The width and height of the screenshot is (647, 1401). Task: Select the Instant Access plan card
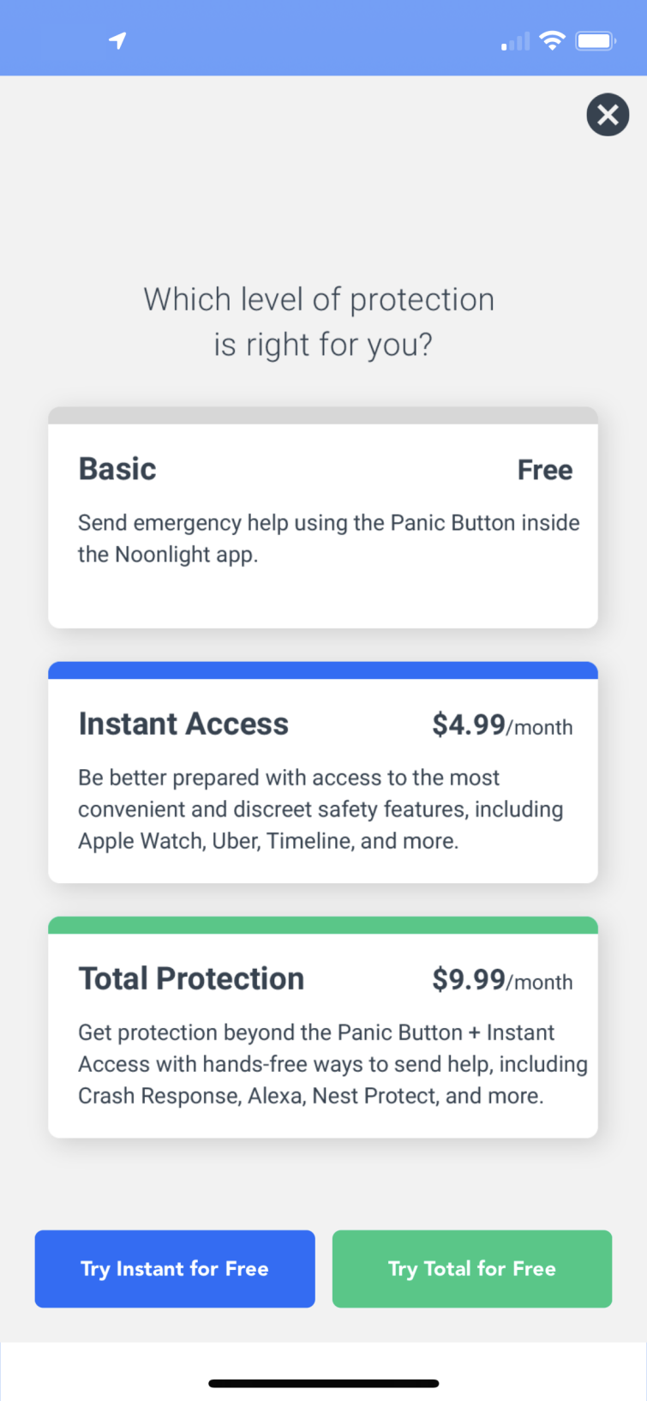(x=323, y=773)
